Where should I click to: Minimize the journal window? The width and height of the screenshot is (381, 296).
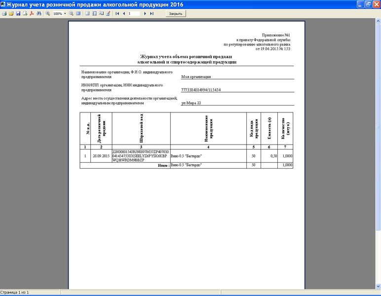coord(360,4)
